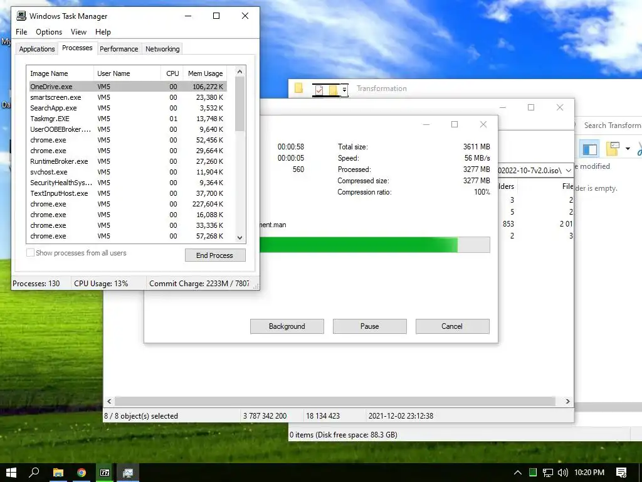The height and width of the screenshot is (482, 642).
Task: Click New folder quick access icon in Explorer
Action: click(334, 90)
